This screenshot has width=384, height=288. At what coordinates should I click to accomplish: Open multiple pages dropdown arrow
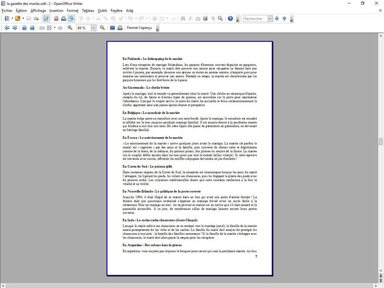point(55,28)
